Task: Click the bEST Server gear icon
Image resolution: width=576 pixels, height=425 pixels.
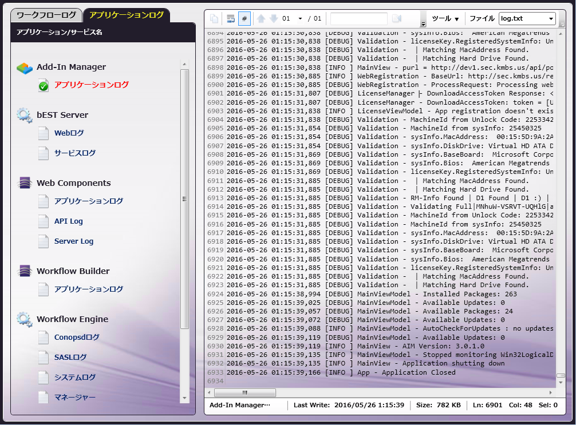Action: pyautogui.click(x=25, y=115)
